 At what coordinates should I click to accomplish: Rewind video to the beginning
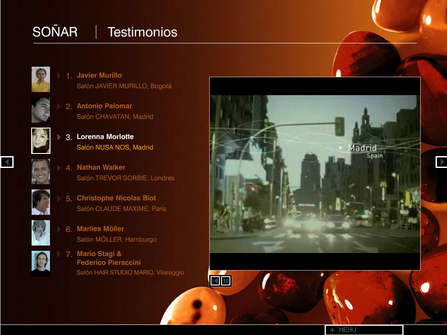pos(215,281)
